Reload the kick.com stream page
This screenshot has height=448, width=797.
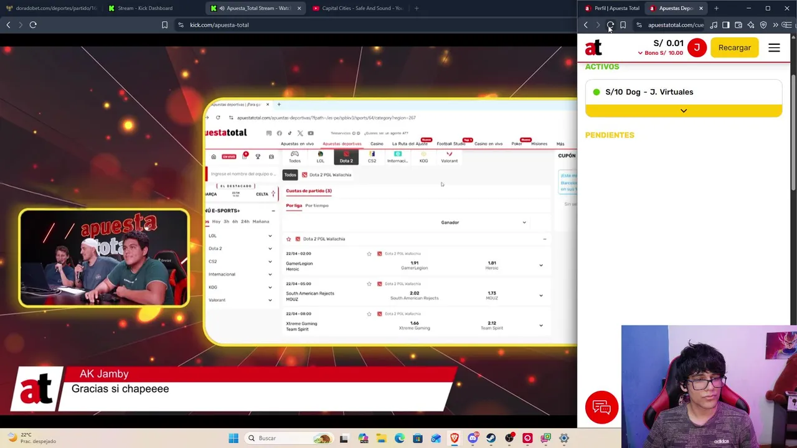point(33,25)
